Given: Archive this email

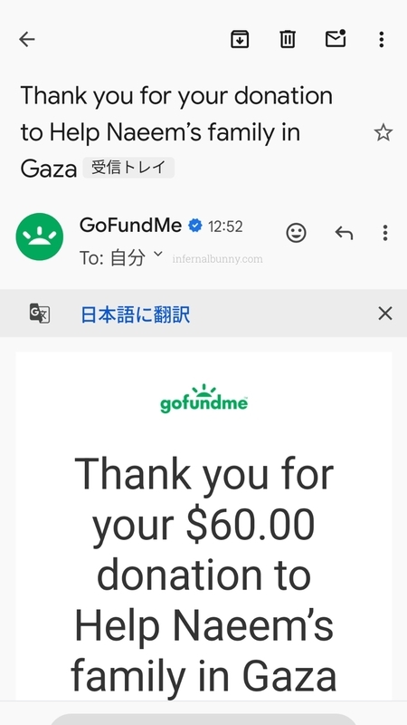Looking at the screenshot, I should point(240,39).
